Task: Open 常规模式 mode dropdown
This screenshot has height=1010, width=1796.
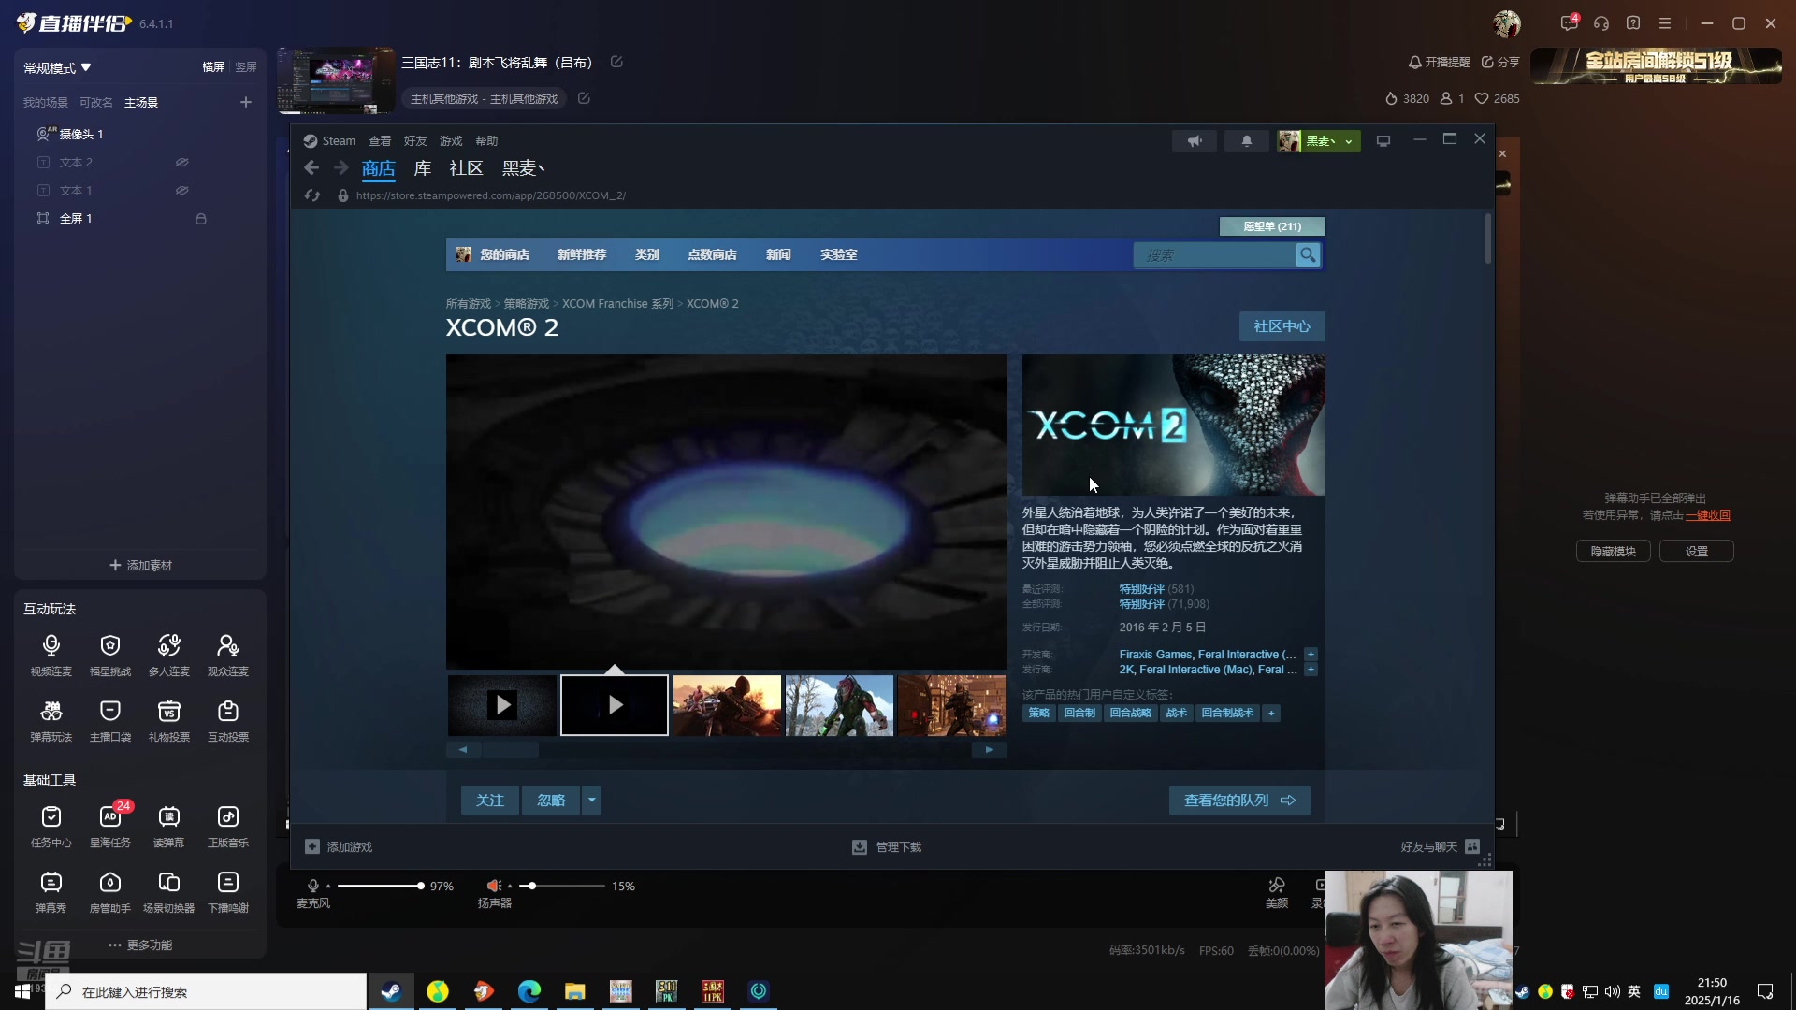Action: [x=57, y=67]
